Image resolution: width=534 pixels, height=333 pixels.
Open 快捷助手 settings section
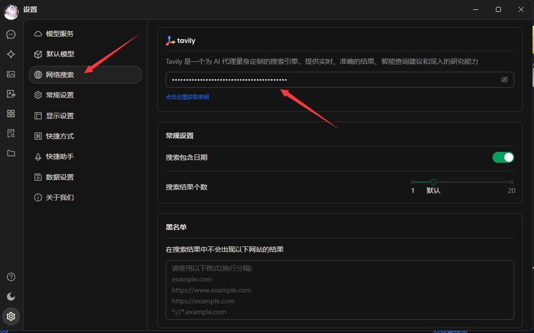pyautogui.click(x=85, y=157)
